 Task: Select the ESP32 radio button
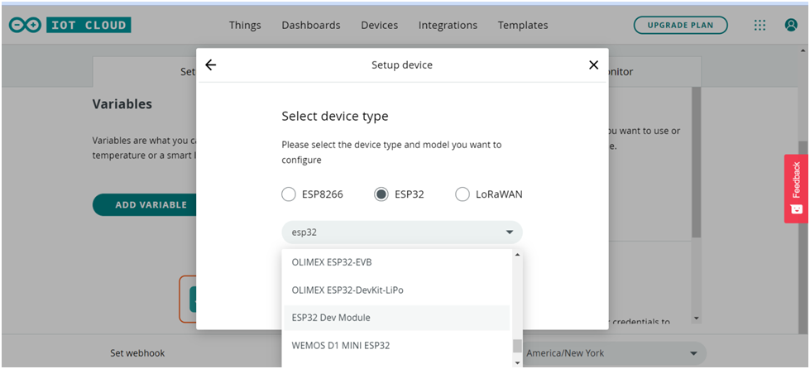point(381,194)
